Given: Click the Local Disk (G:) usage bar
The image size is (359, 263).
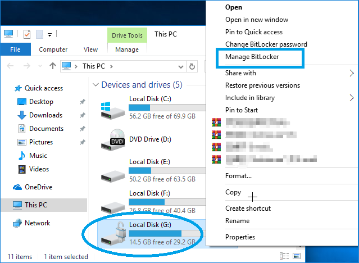Looking at the screenshot, I should pos(167,233).
